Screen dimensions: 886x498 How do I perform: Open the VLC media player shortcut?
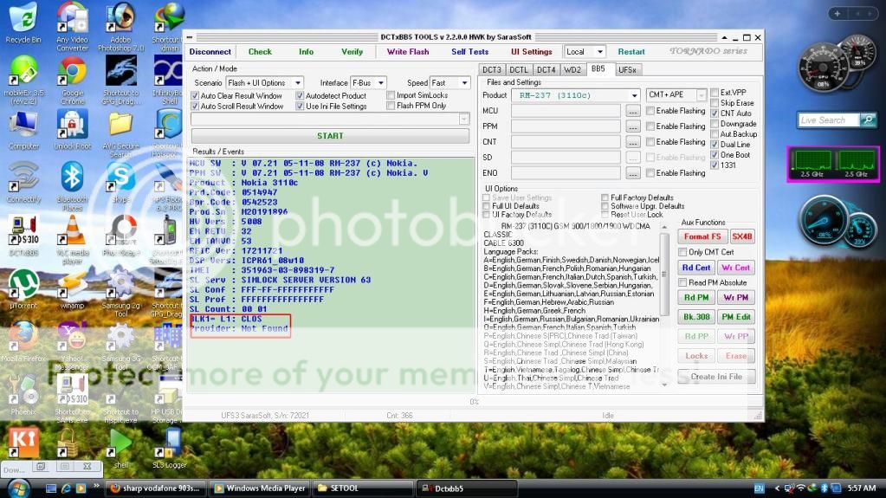point(73,232)
